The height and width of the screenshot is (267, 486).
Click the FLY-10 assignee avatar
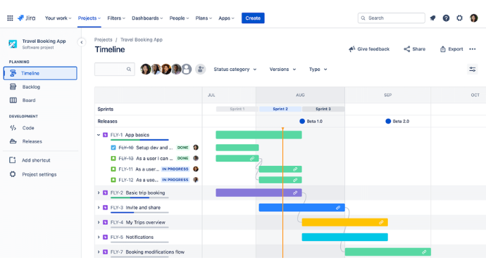click(196, 148)
